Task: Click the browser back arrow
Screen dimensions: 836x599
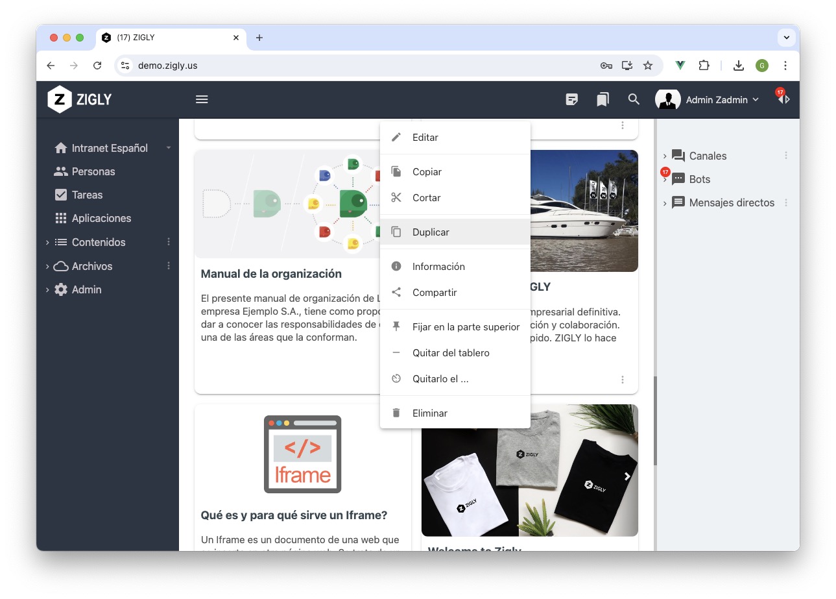Action: (x=51, y=66)
